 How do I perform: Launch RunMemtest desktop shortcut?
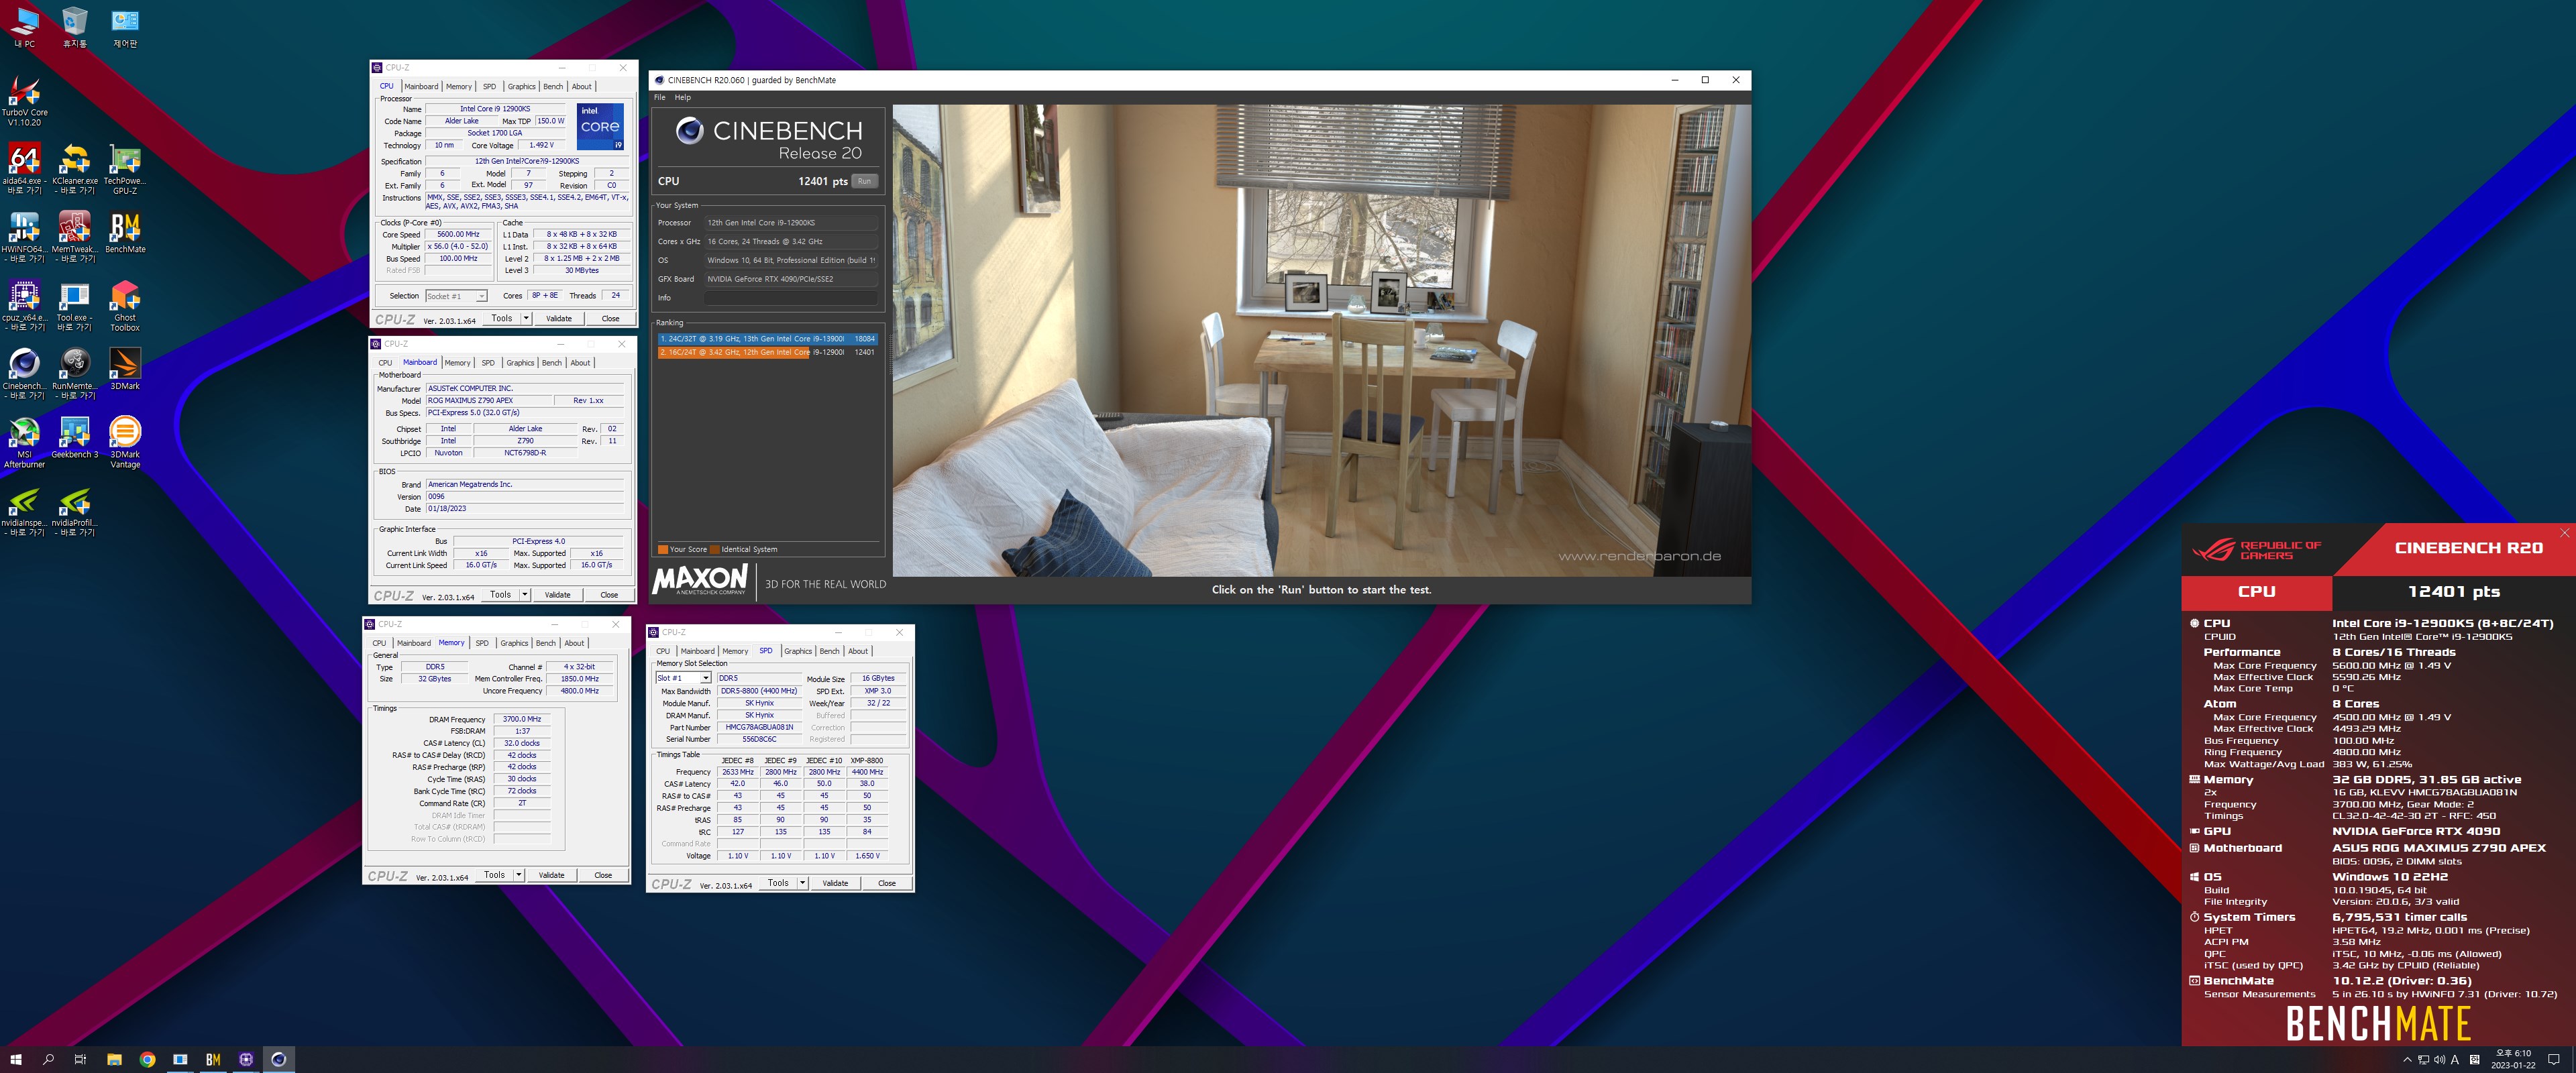pyautogui.click(x=75, y=373)
